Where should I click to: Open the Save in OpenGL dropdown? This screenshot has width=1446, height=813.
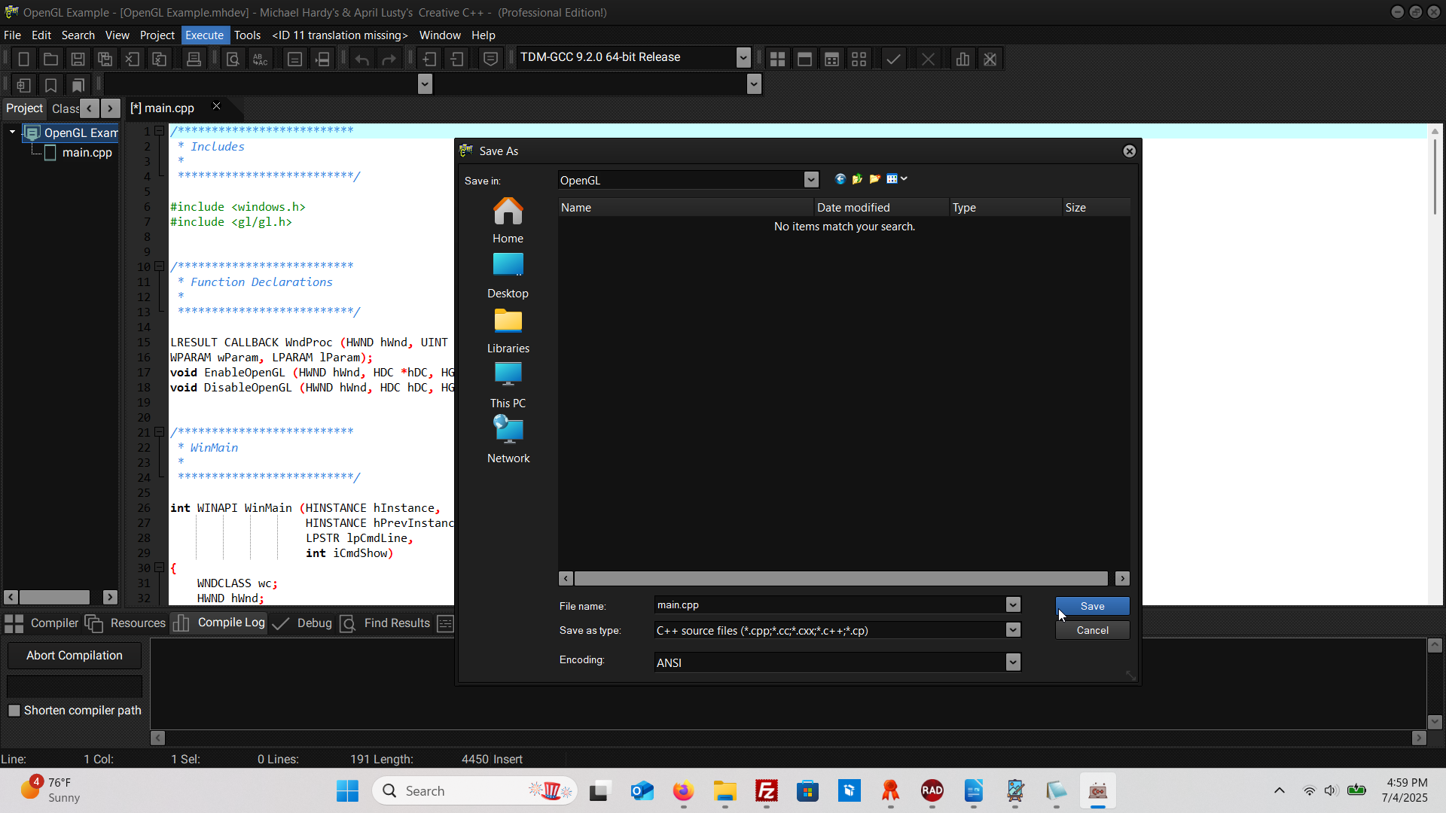pos(811,180)
